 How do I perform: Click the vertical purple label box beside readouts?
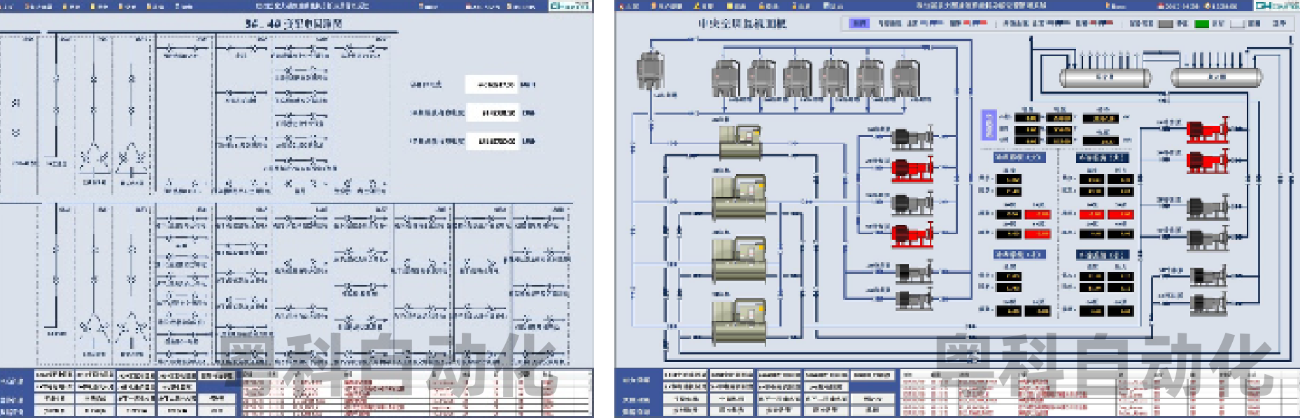click(x=989, y=126)
